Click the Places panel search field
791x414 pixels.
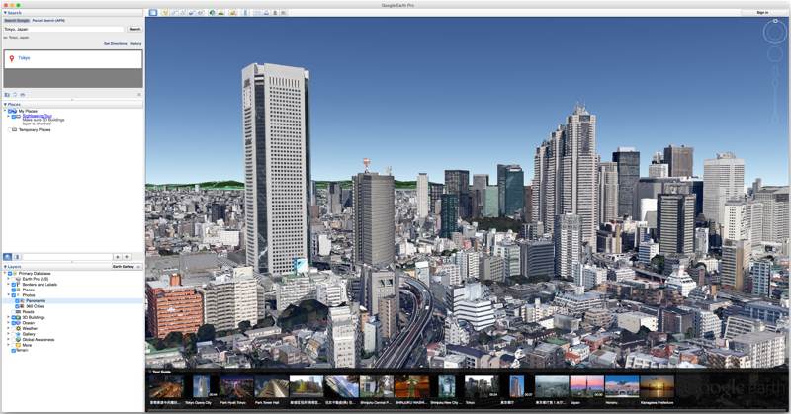(x=66, y=257)
